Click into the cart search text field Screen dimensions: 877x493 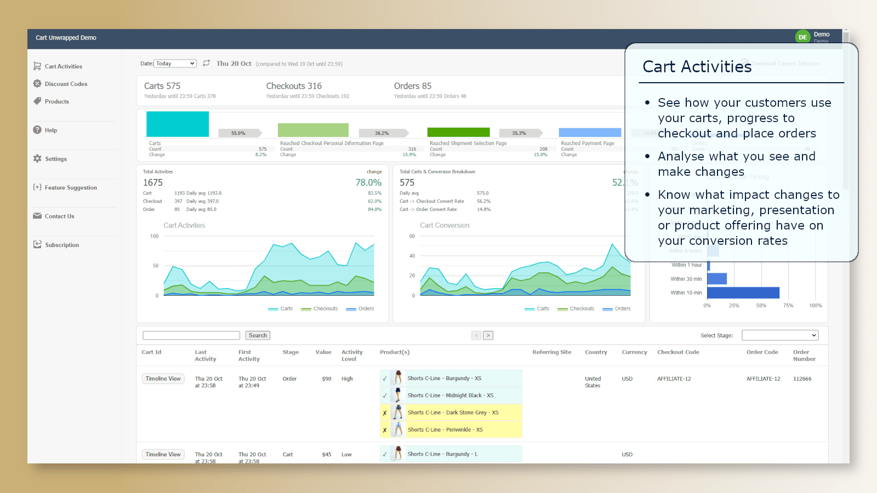pyautogui.click(x=191, y=335)
